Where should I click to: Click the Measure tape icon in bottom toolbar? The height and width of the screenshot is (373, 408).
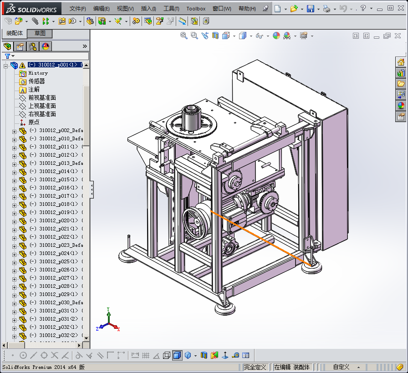236,355
